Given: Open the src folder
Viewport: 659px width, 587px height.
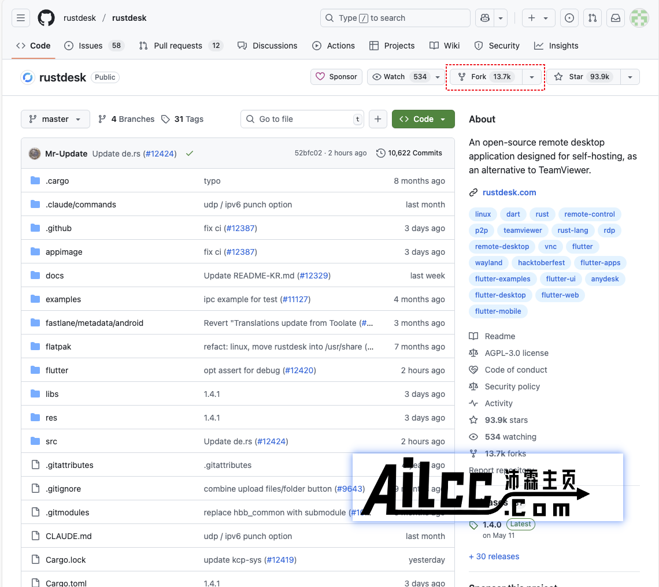Looking at the screenshot, I should (x=51, y=441).
